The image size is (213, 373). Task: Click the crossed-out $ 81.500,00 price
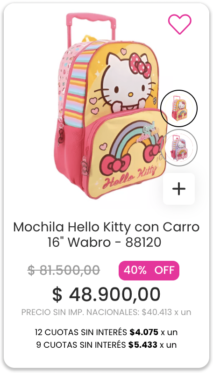coord(64,270)
